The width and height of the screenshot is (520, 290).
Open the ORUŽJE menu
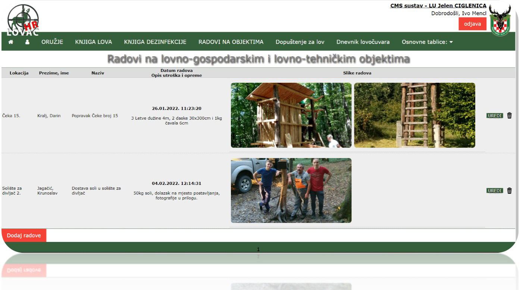[x=52, y=42]
